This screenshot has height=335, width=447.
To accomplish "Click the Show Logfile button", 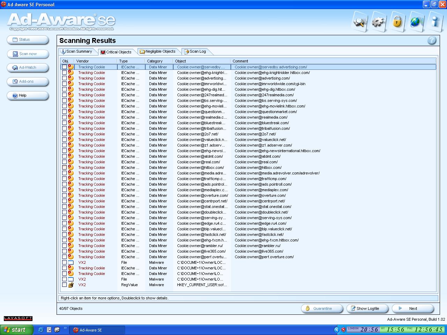I will coord(368,308).
